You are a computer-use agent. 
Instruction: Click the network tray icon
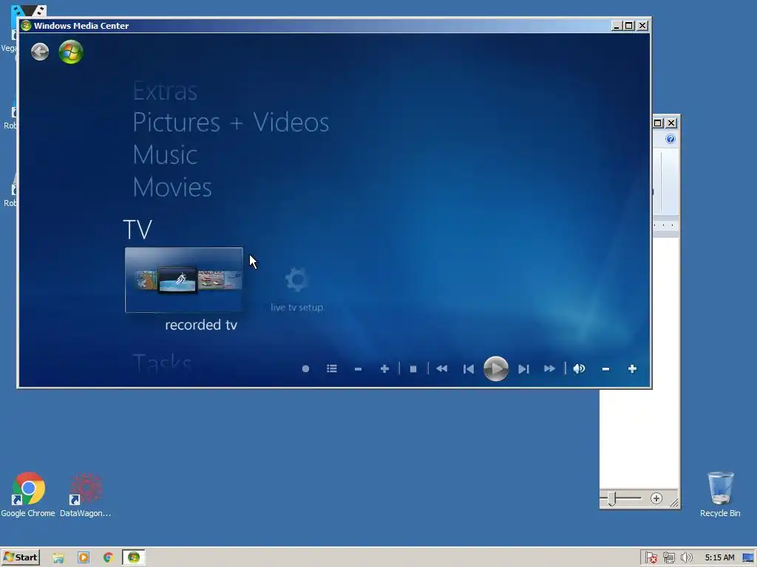pyautogui.click(x=668, y=558)
